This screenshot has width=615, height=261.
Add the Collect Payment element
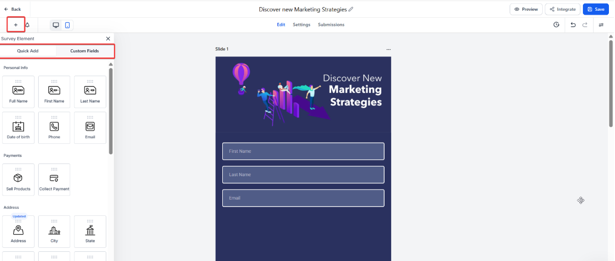pyautogui.click(x=54, y=180)
